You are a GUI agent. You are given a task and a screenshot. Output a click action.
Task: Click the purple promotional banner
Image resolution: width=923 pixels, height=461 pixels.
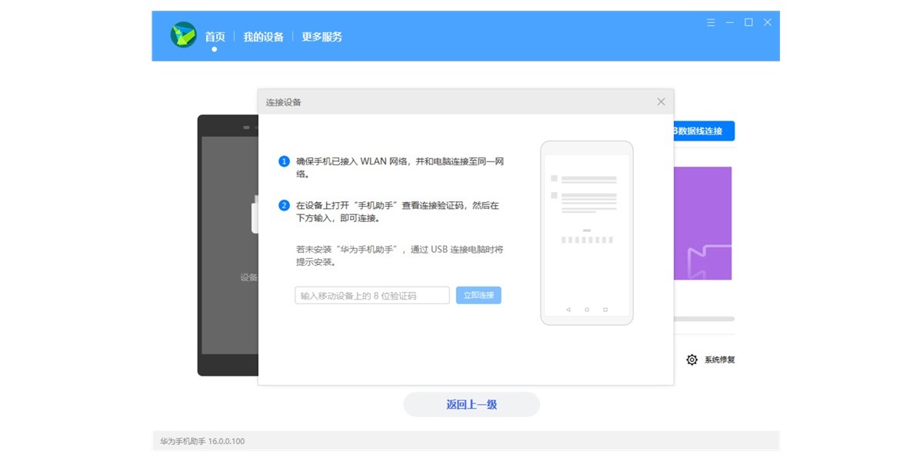tap(705, 223)
